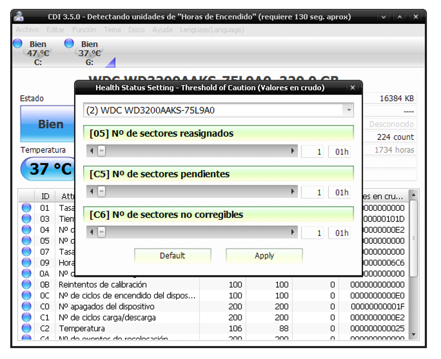Viewport: 441px width, 359px height.
Task: Click right arrow of reassigned sectors slider
Action: tap(293, 151)
